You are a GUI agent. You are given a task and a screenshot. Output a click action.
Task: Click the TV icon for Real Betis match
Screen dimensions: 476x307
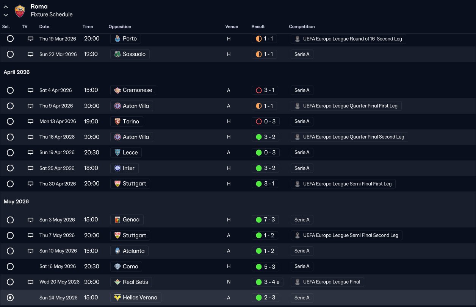point(30,282)
